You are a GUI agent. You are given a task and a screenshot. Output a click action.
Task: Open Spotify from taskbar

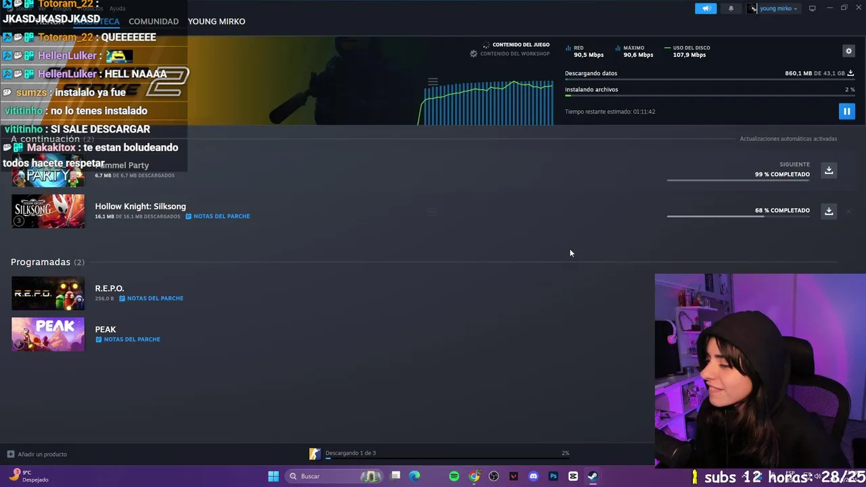(454, 476)
